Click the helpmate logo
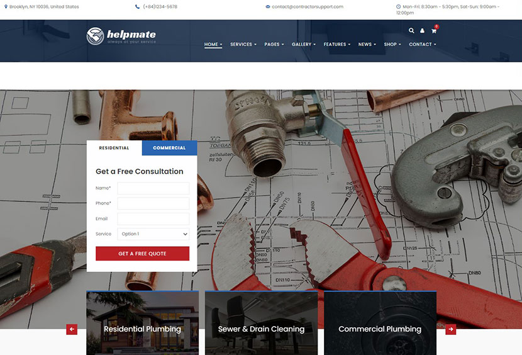Image resolution: width=522 pixels, height=355 pixels. coord(121,36)
